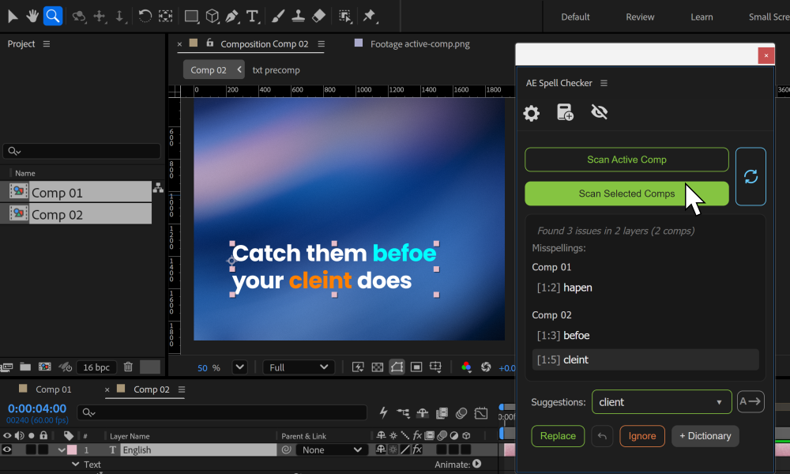This screenshot has height=474, width=790.
Task: Open the Suggestions dropdown showing client
Action: (661, 402)
